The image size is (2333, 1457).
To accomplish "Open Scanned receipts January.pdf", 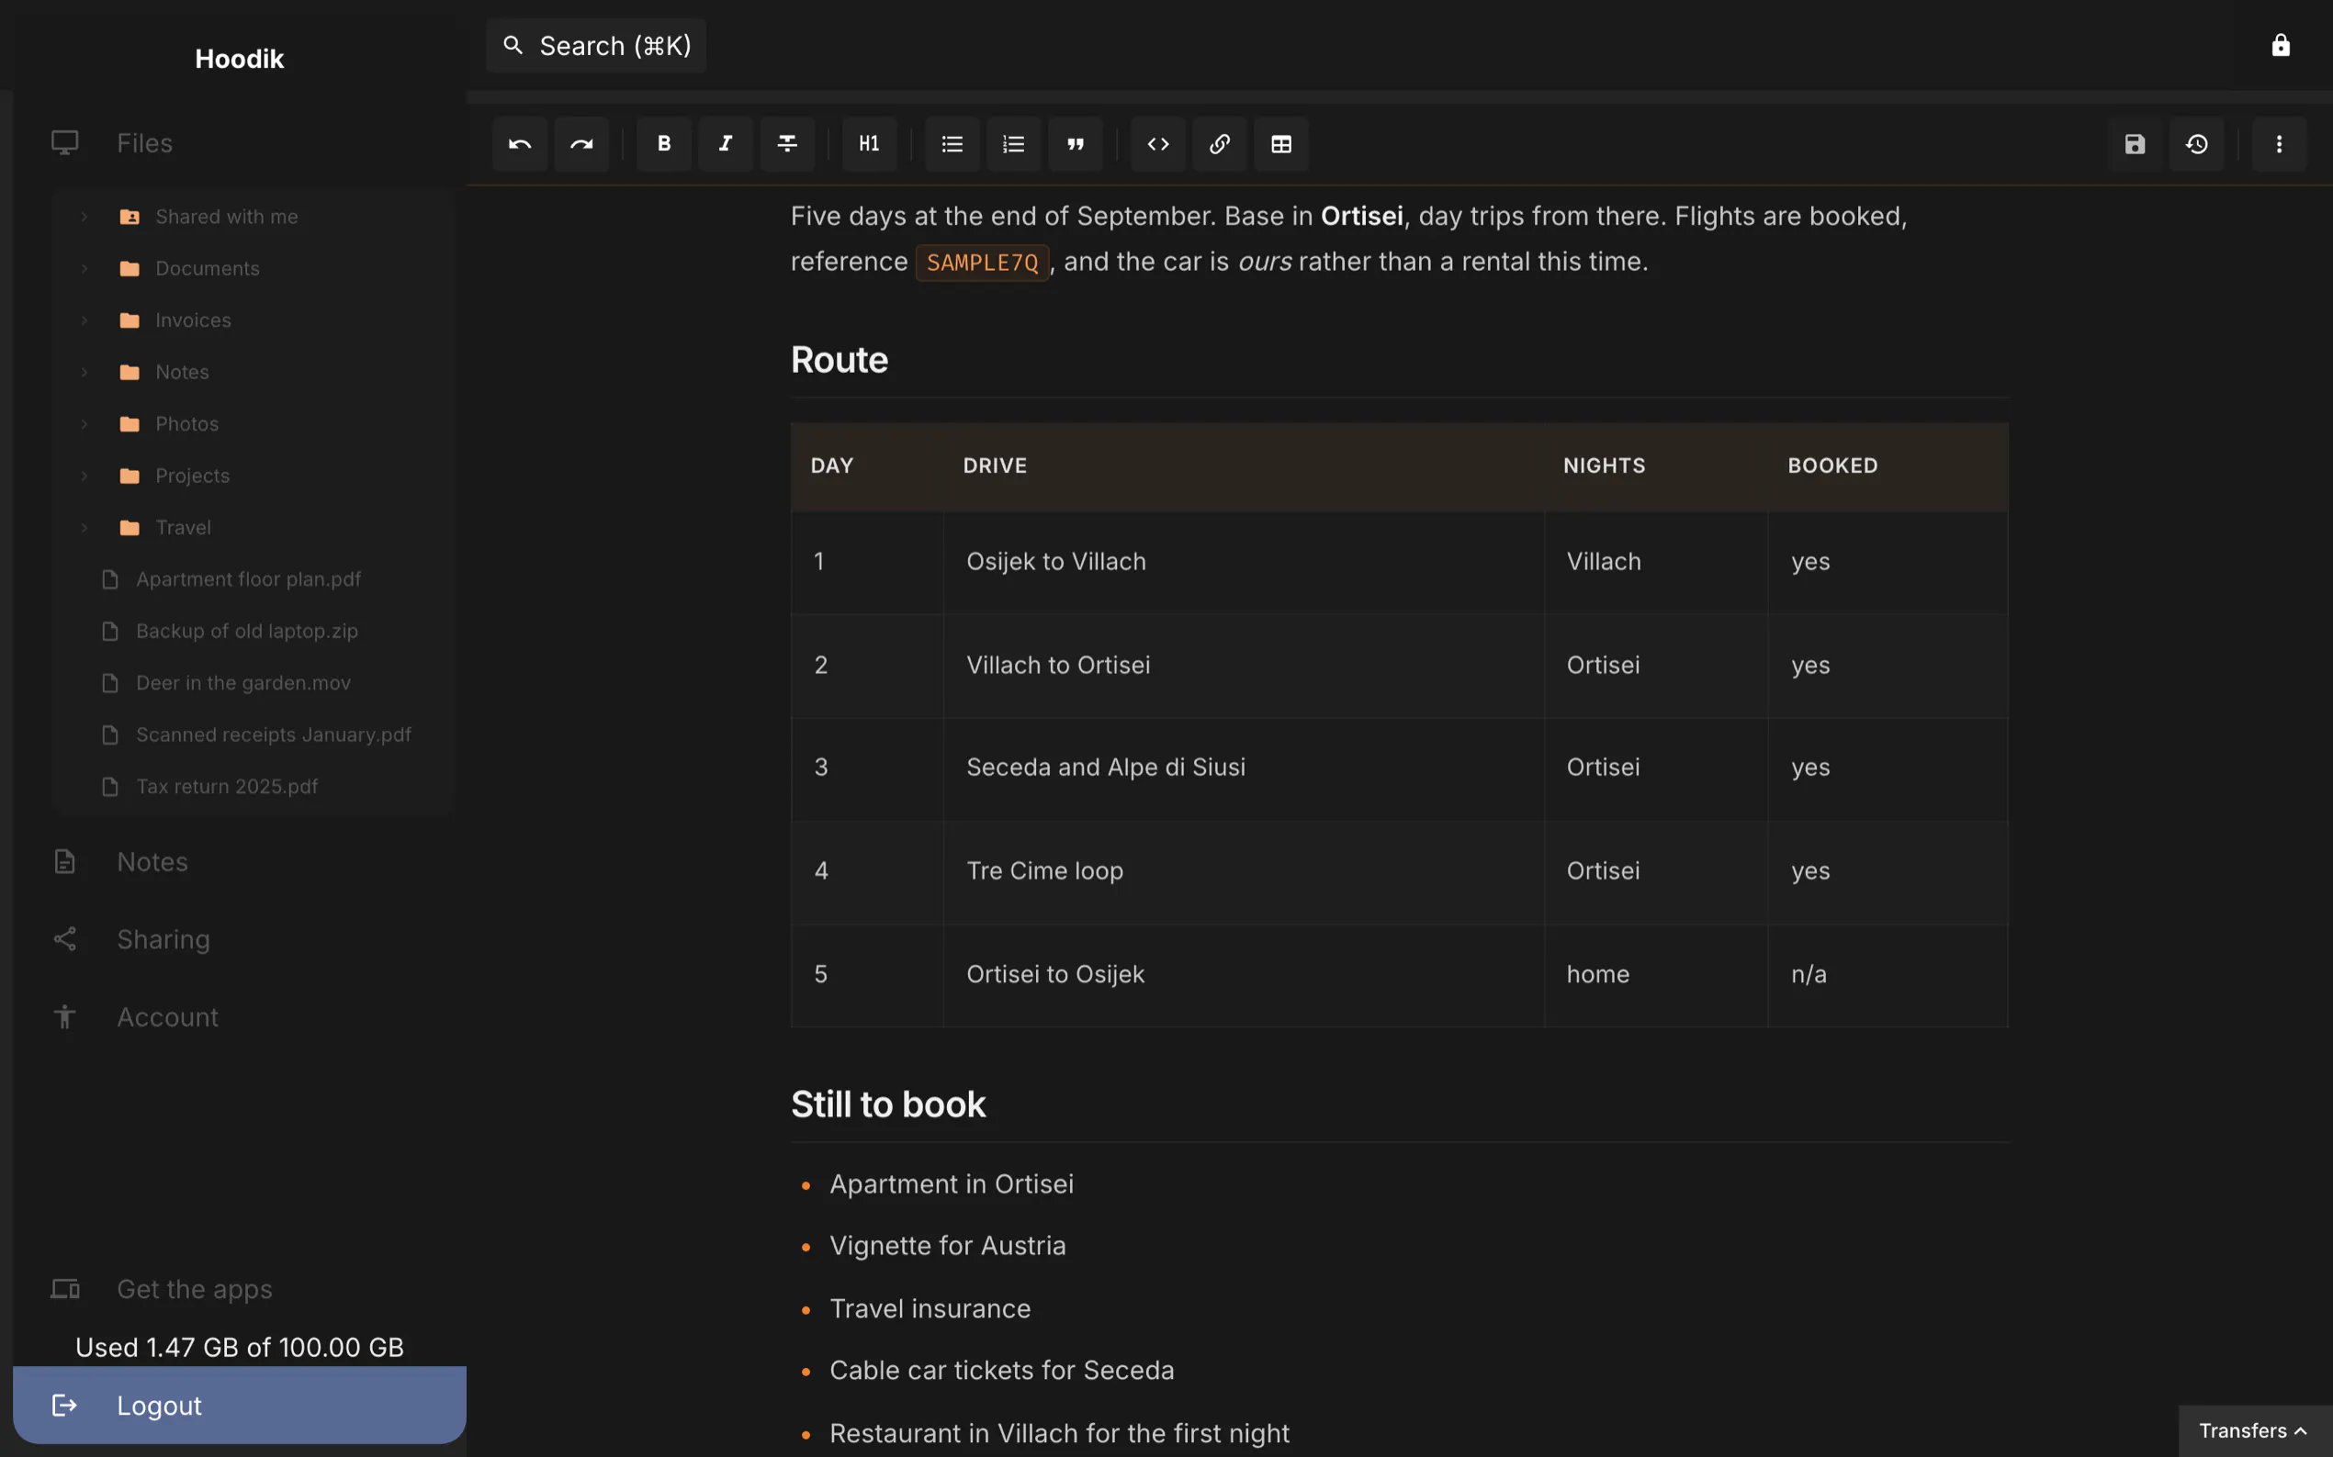I will [x=274, y=734].
